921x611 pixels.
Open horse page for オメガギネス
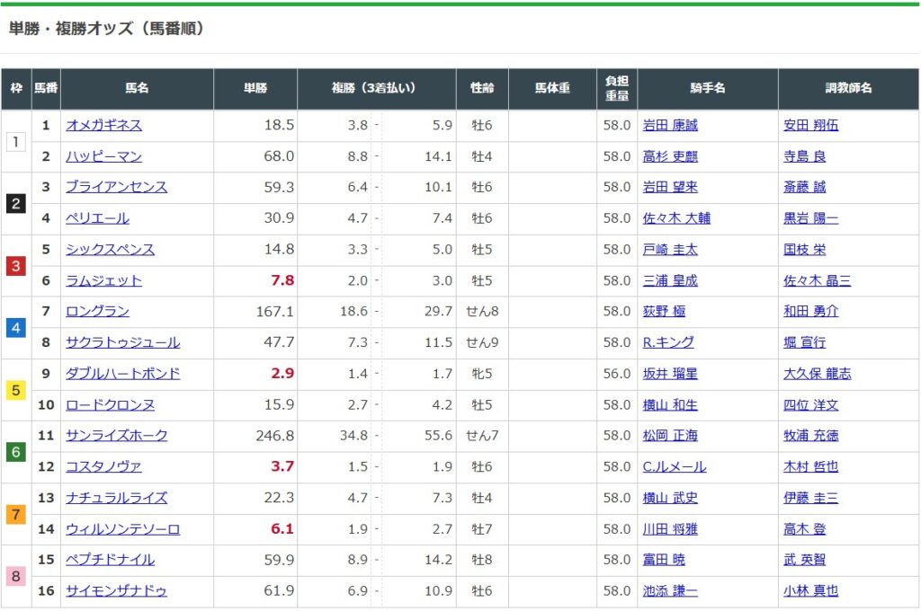coord(103,126)
